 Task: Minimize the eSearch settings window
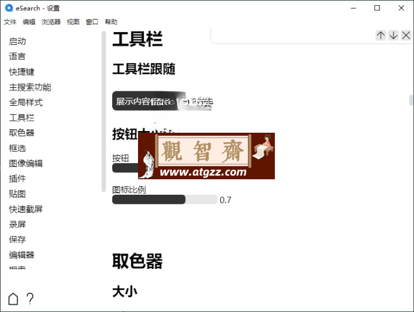coord(353,8)
